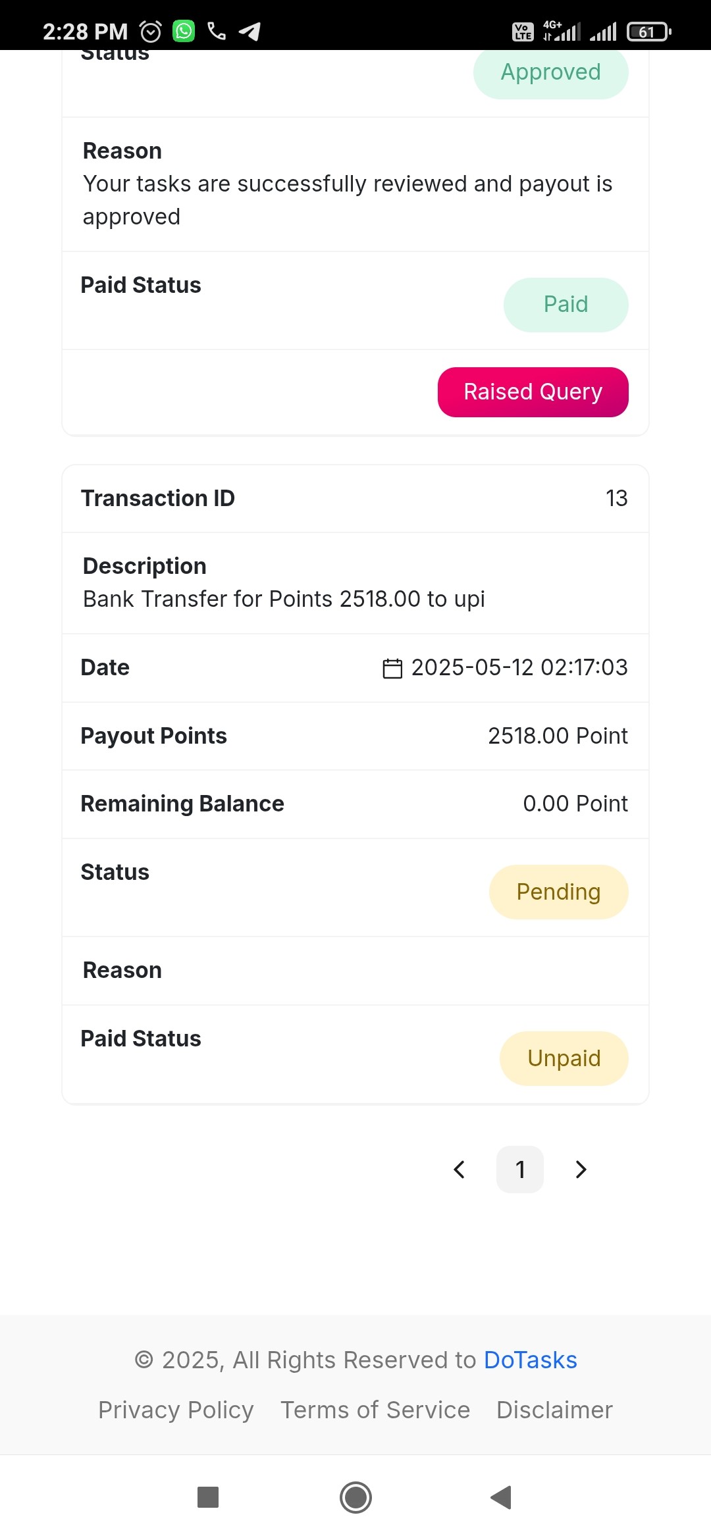711x1540 pixels.
Task: Tap the battery indicator icon
Action: click(648, 32)
